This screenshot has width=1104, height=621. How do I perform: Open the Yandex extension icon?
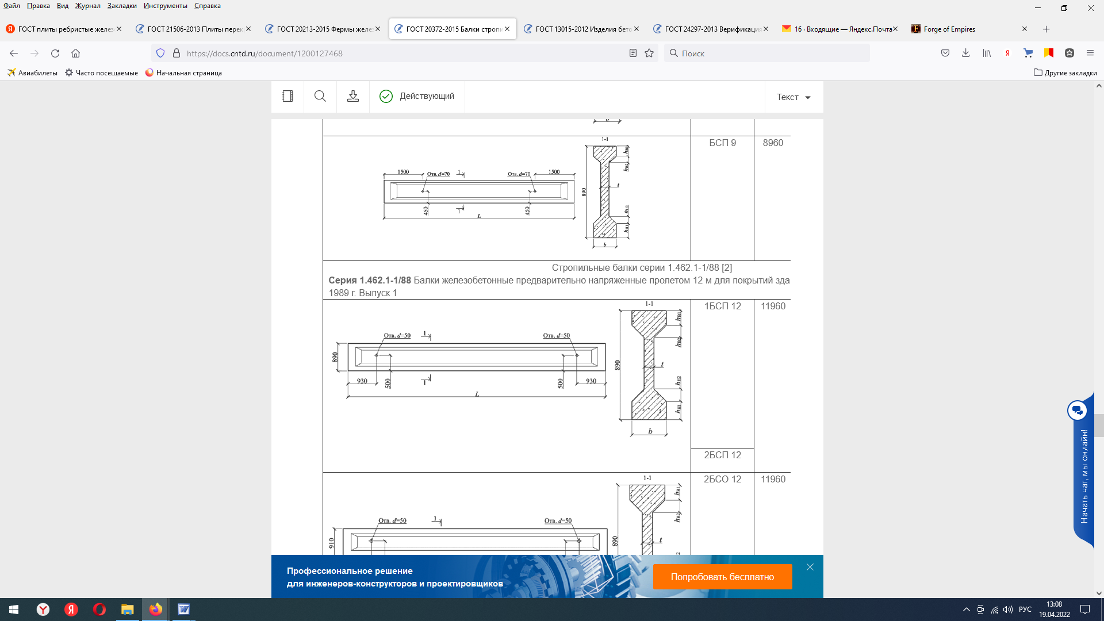coord(1007,53)
